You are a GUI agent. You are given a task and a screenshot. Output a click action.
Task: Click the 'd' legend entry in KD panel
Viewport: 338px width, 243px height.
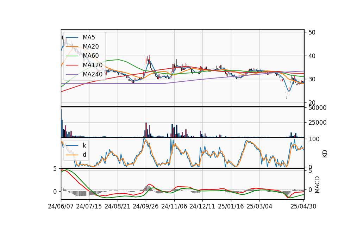point(84,154)
